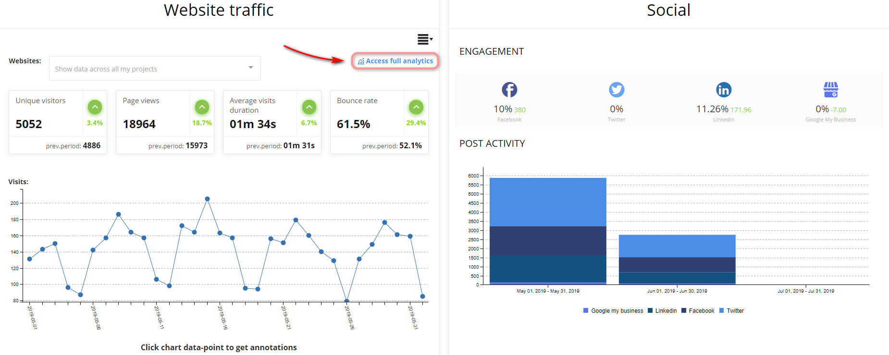Toggle Facebook legend swatch
The width and height of the screenshot is (889, 355).
point(684,310)
